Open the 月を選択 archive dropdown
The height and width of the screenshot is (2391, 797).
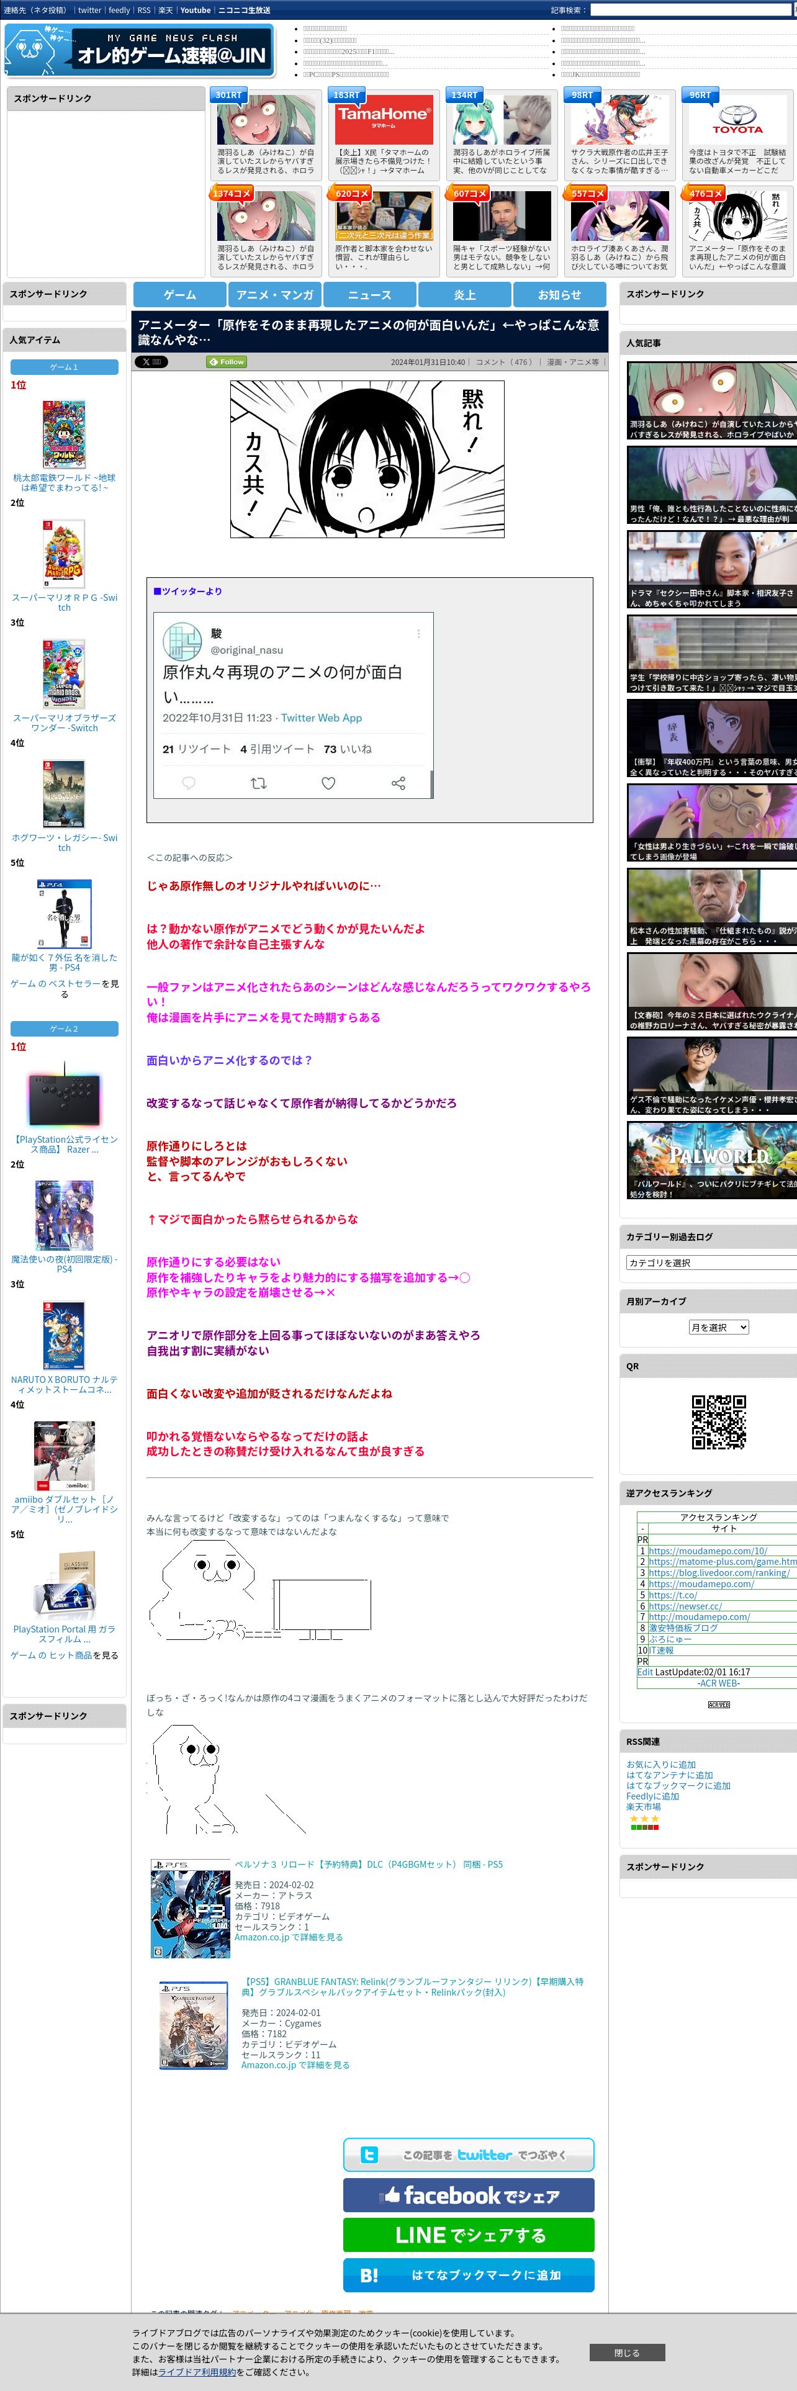point(718,1327)
